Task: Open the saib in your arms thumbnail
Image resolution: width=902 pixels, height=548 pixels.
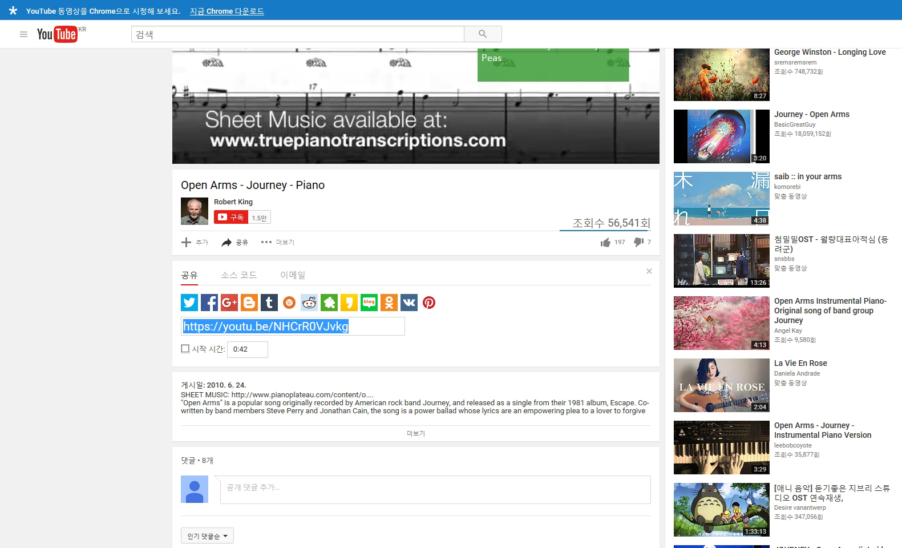Action: 722,199
